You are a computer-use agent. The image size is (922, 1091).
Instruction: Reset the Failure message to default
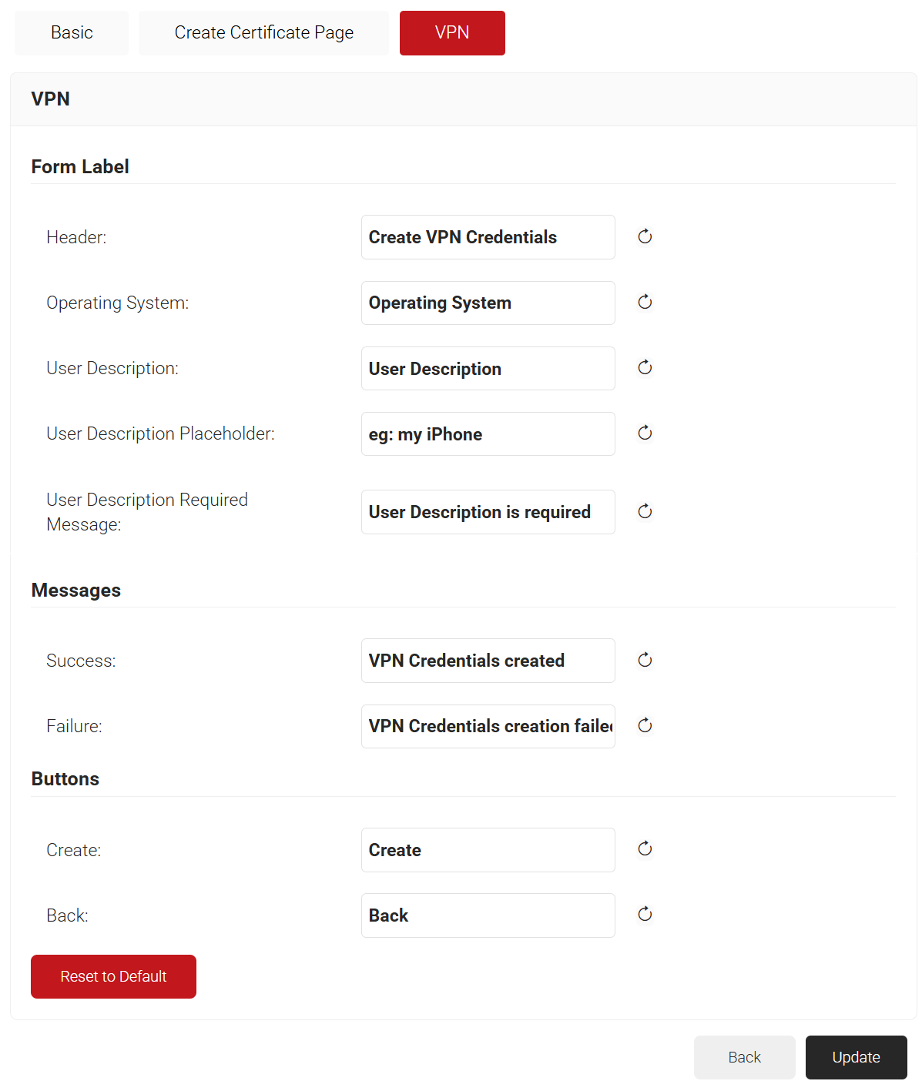[x=645, y=726]
